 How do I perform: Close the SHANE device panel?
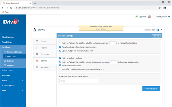(x=161, y=30)
